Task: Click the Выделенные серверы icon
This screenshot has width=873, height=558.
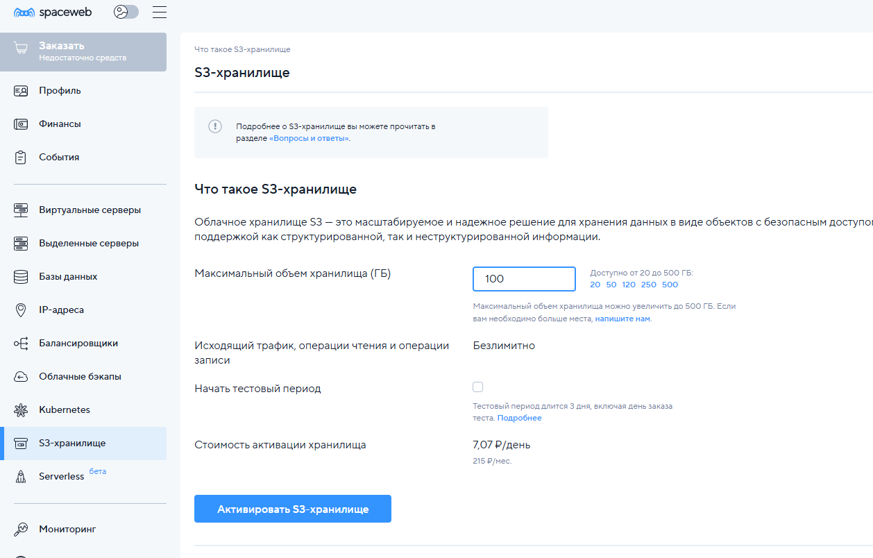Action: [21, 244]
